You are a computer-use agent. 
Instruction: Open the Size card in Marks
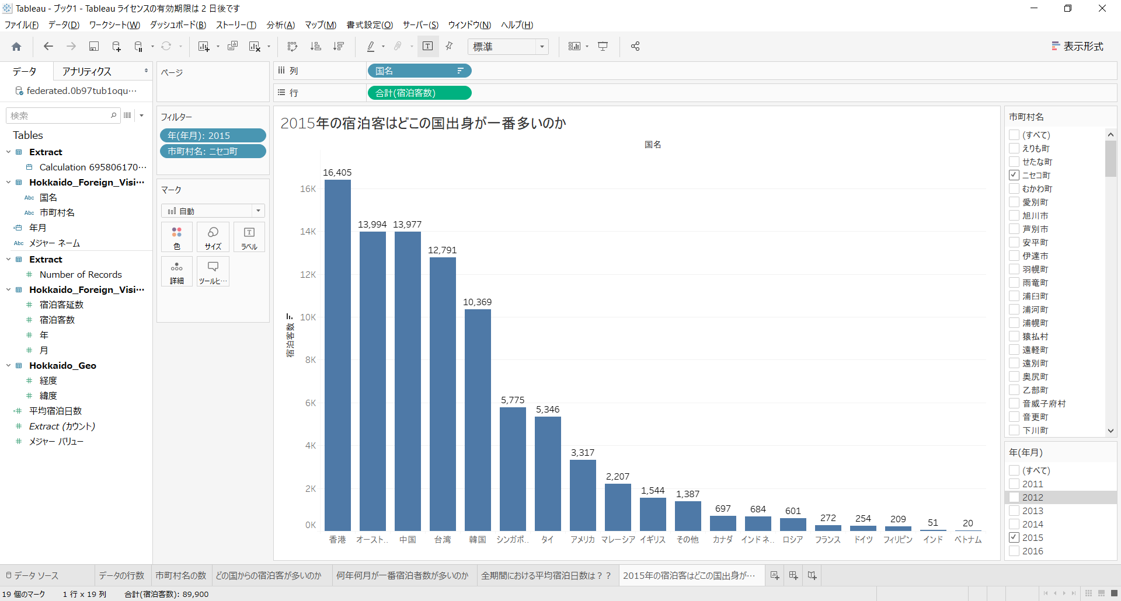pos(213,237)
